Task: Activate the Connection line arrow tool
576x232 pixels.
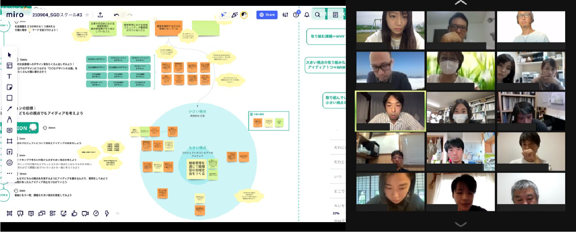Action: click(x=10, y=109)
